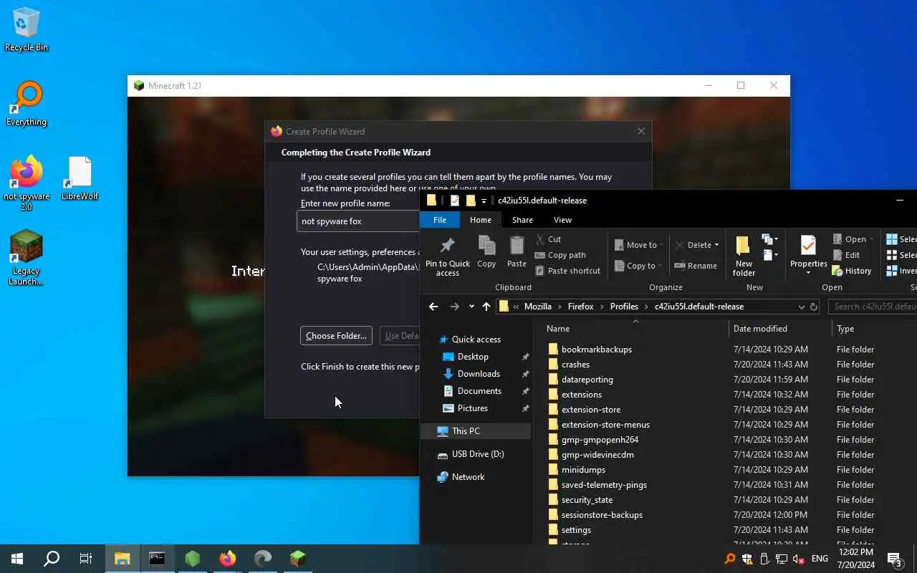Click the profile name text field
The image size is (917, 573).
(x=358, y=221)
